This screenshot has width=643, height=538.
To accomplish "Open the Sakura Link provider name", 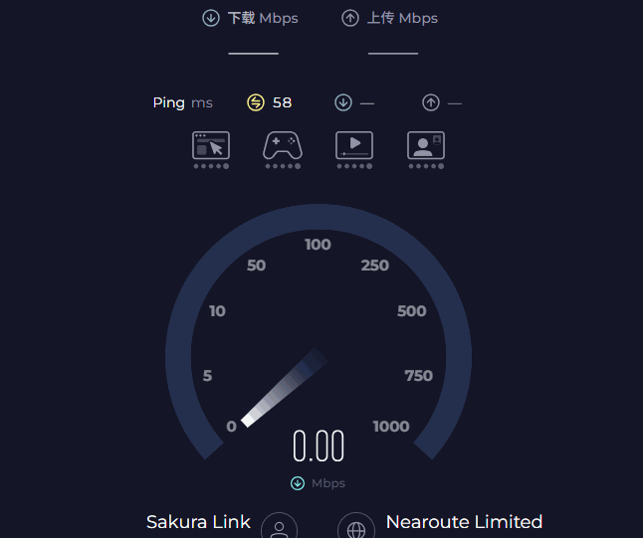I will [198, 522].
